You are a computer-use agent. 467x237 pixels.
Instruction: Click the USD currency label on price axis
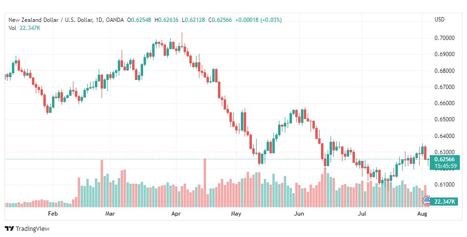(440, 20)
